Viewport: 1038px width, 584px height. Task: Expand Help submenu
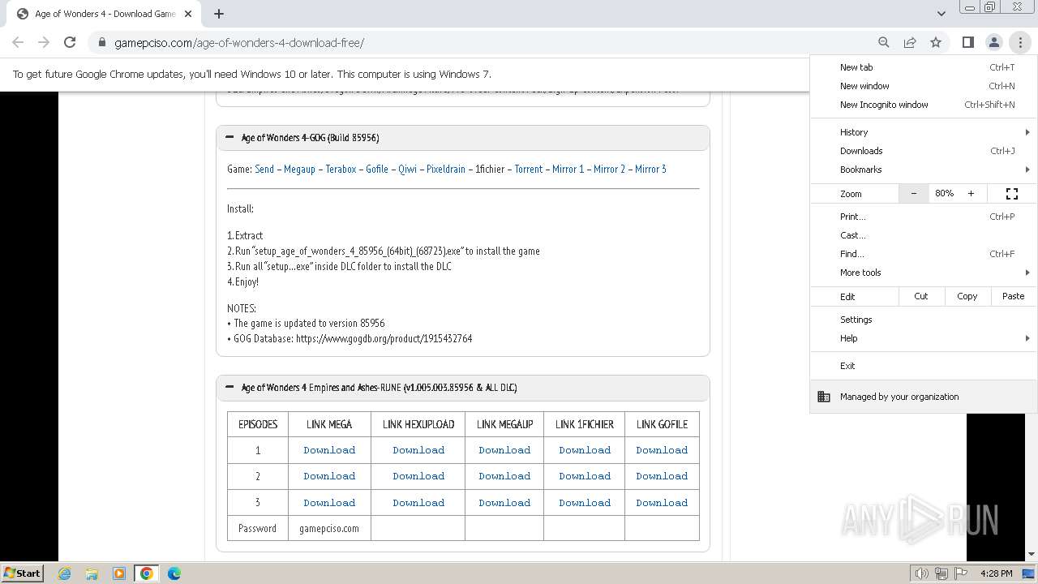pos(924,338)
